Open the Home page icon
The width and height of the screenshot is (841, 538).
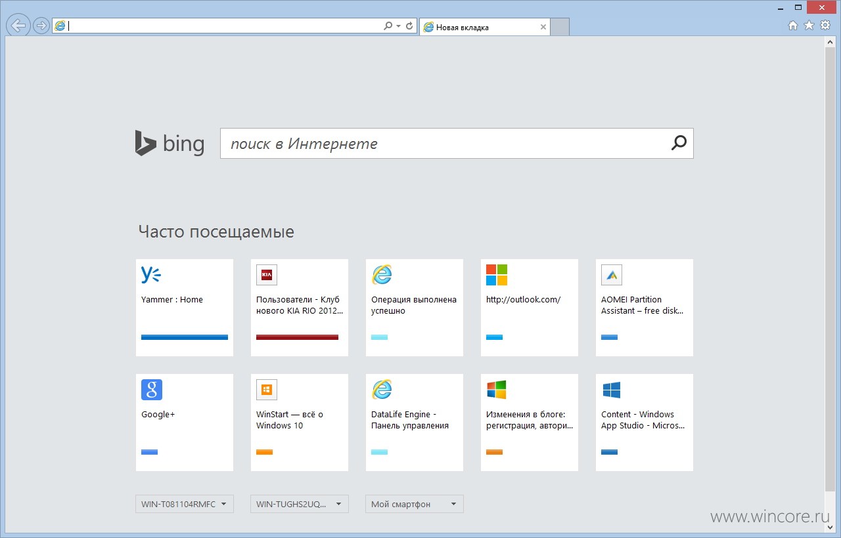coord(793,26)
